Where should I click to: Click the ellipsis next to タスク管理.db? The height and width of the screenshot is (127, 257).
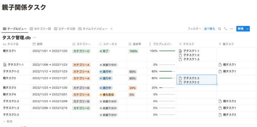35,38
